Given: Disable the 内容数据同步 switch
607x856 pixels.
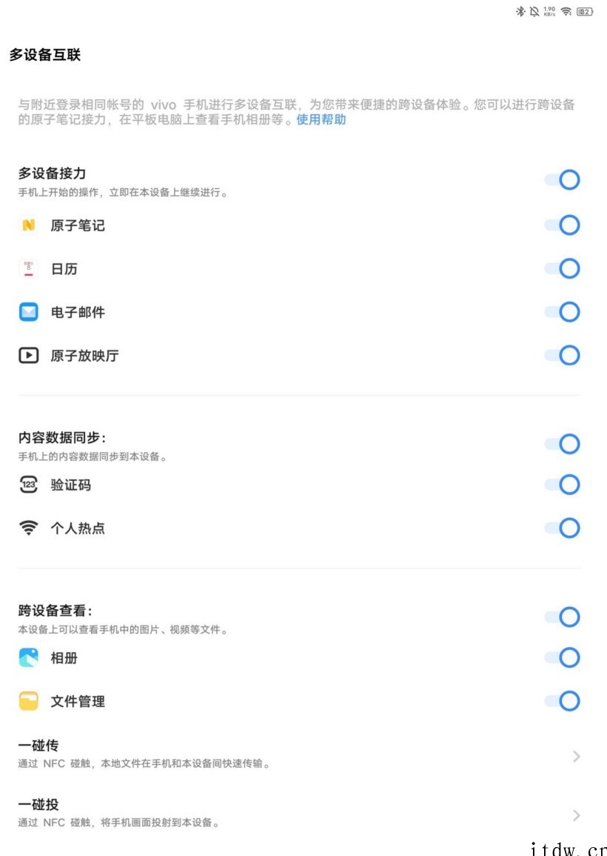Looking at the screenshot, I should (x=562, y=444).
